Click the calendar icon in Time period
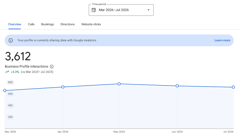The width and height of the screenshot is (240, 136). coord(94,10)
